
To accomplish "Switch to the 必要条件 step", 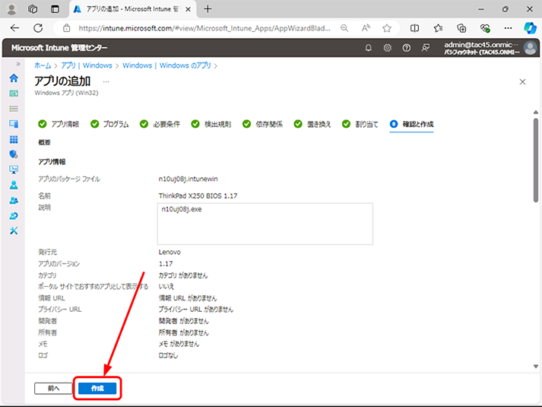I will [160, 124].
